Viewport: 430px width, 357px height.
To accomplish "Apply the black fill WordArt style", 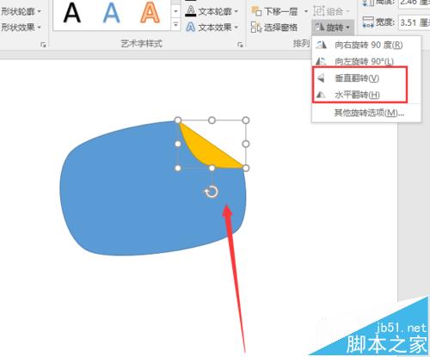I will tap(72, 13).
